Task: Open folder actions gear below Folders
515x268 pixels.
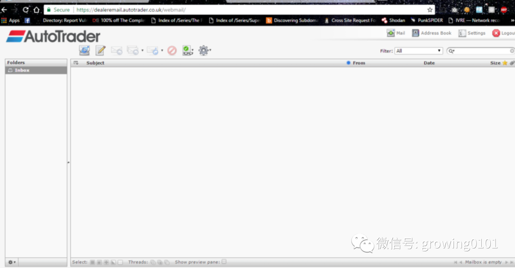Action: (x=12, y=262)
